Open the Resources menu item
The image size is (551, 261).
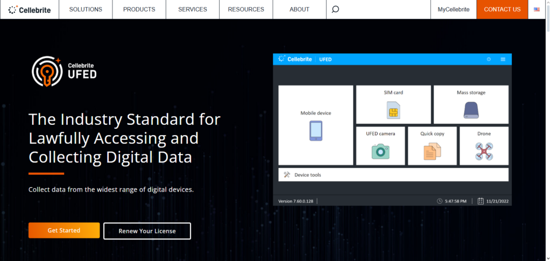pyautogui.click(x=246, y=10)
